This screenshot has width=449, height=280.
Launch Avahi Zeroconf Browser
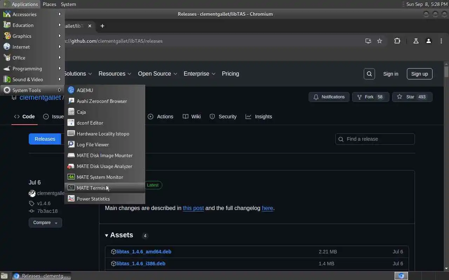click(105, 101)
